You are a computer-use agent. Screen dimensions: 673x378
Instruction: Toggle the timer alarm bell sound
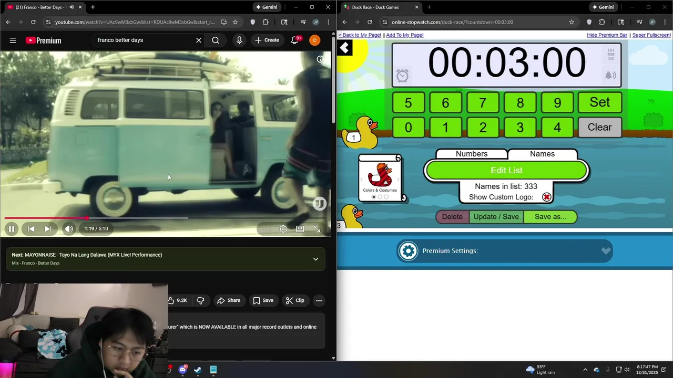610,76
